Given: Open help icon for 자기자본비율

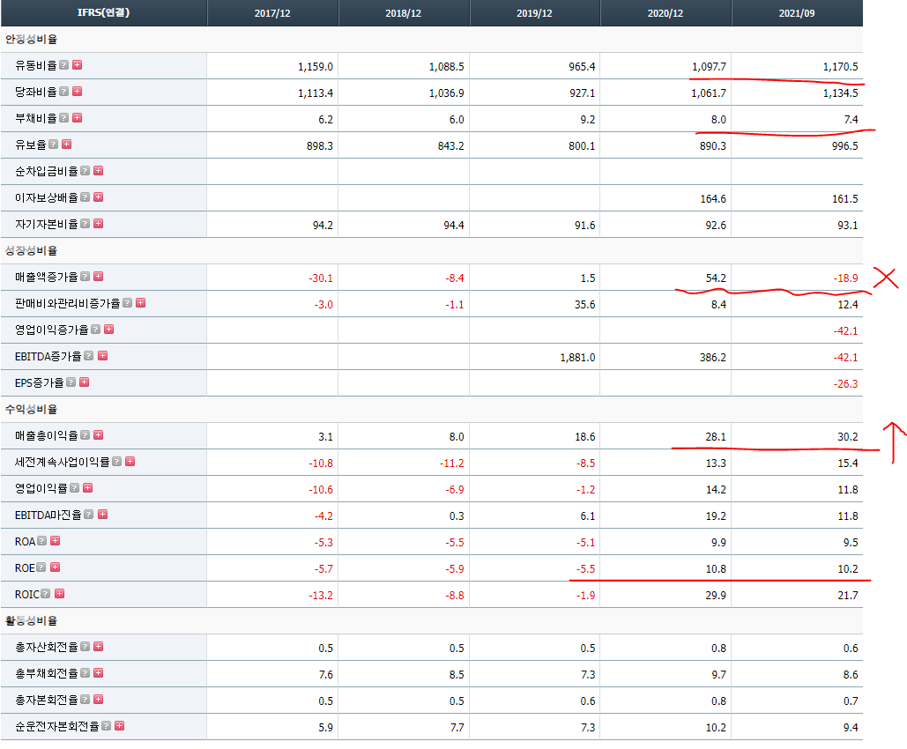Looking at the screenshot, I should (x=85, y=223).
